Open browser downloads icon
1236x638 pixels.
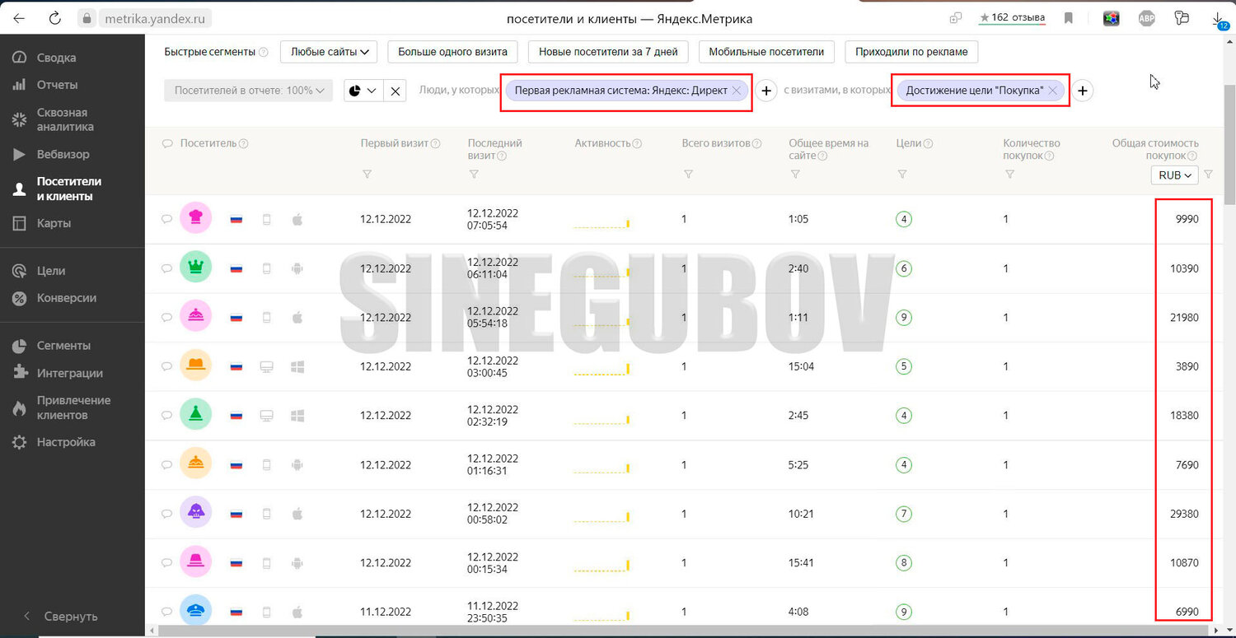pos(1219,19)
